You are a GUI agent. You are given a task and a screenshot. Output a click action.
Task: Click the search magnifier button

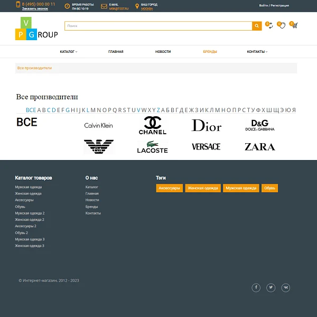[257, 26]
